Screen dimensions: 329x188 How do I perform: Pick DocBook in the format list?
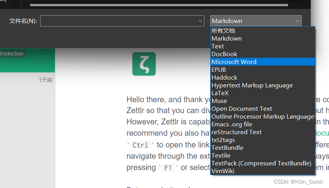(263, 54)
